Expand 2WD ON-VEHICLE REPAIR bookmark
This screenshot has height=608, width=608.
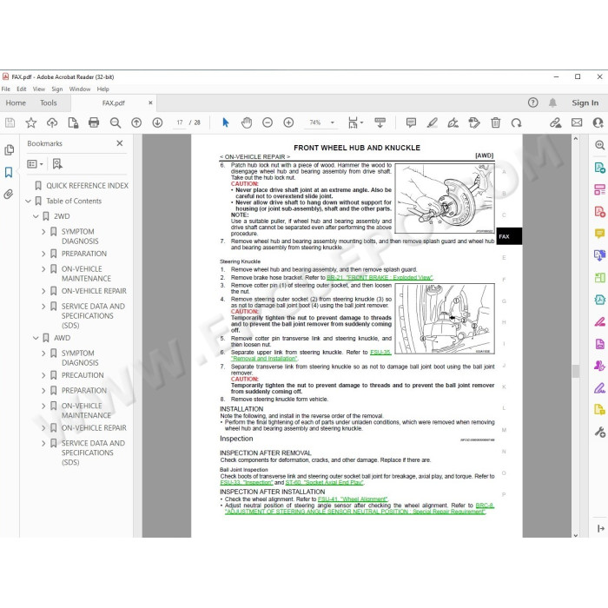tap(43, 291)
